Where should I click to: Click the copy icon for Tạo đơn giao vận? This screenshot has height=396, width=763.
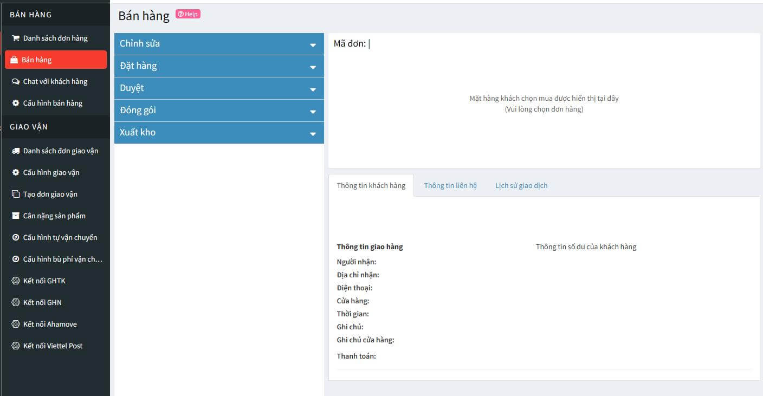point(16,194)
